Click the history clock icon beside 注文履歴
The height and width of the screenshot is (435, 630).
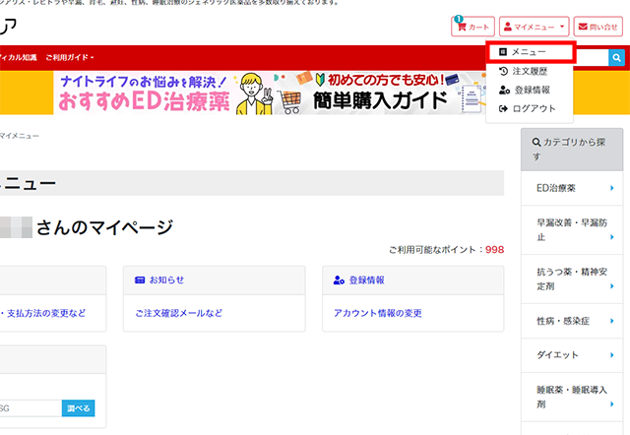(503, 72)
